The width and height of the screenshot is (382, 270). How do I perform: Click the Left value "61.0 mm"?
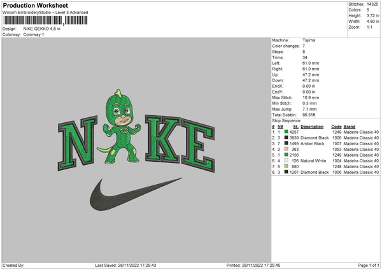click(311, 63)
